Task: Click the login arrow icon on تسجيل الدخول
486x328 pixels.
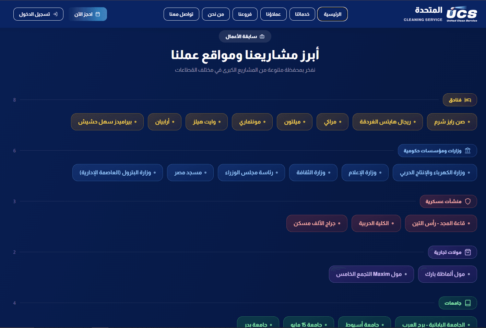Action: (x=55, y=14)
